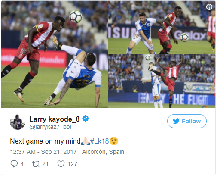217x175 pixels.
Task: Open the bottom right high kick photo
Action: 162,81
